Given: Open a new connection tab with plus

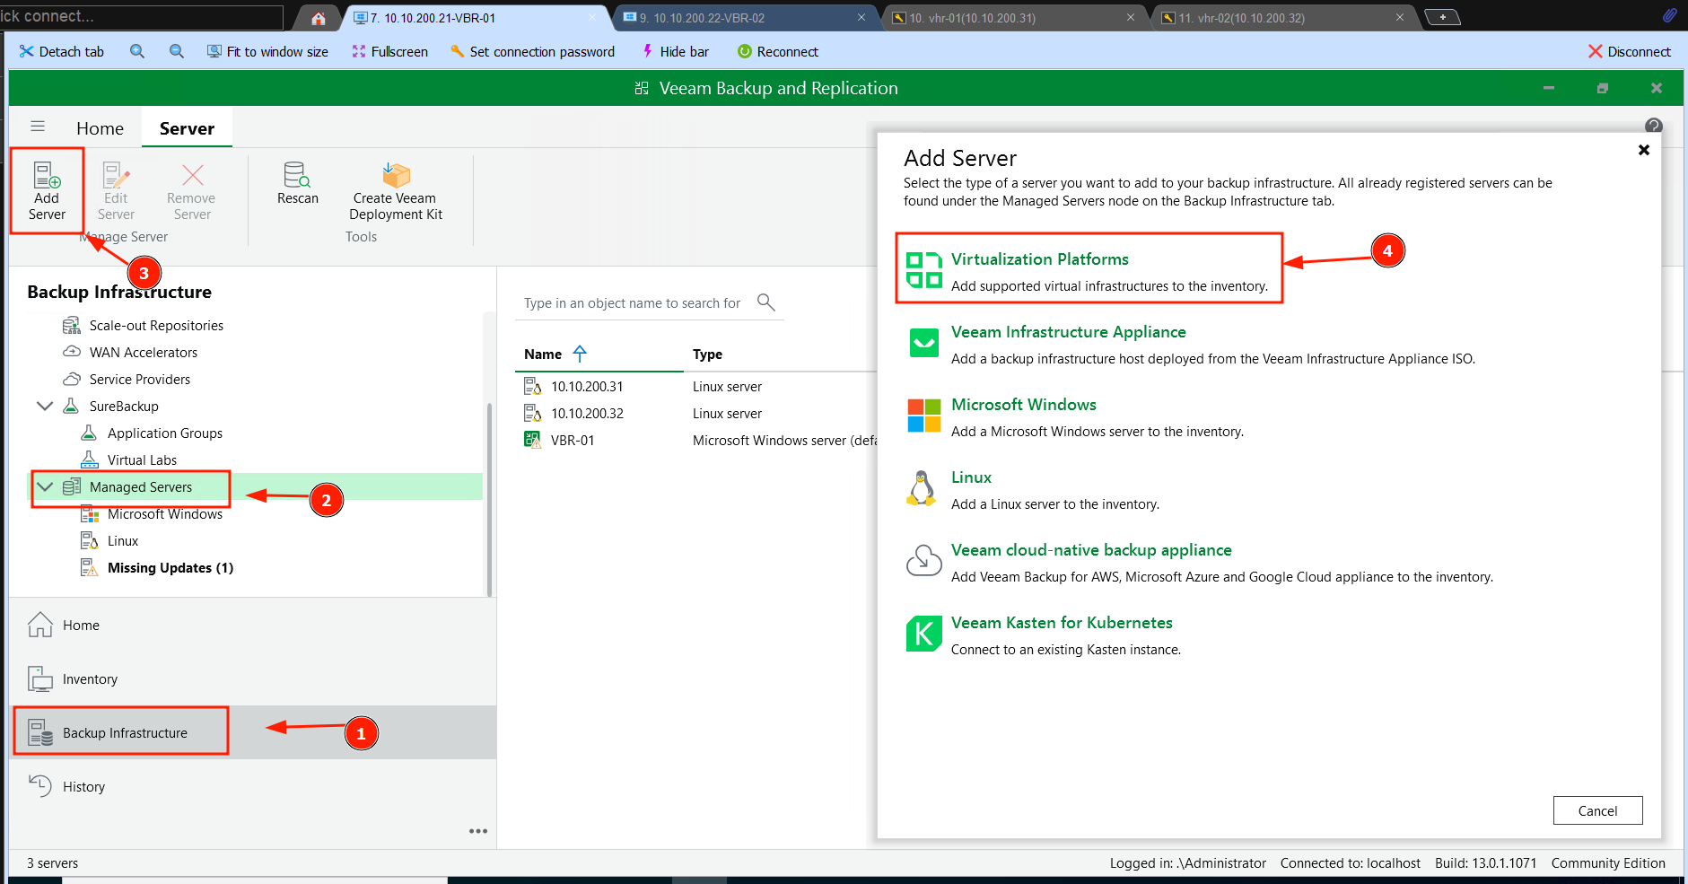Looking at the screenshot, I should click(1442, 17).
